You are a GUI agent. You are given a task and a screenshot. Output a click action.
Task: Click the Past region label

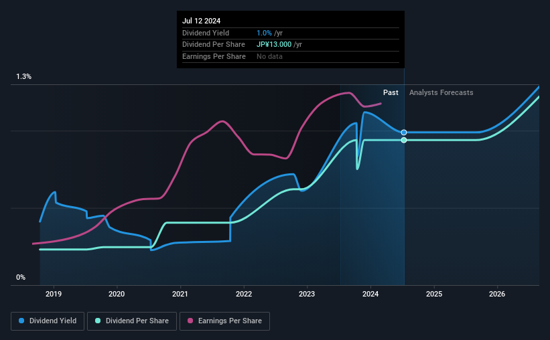(x=391, y=92)
